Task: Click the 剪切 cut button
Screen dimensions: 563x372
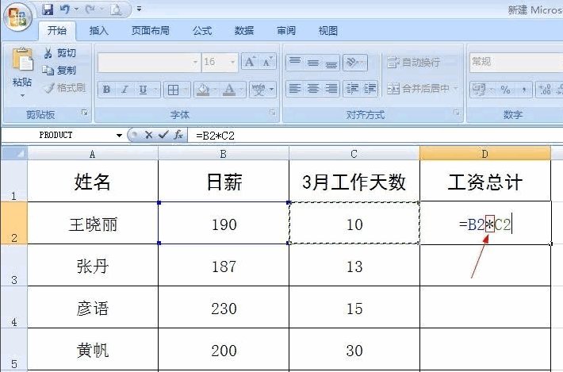Action: coord(60,53)
